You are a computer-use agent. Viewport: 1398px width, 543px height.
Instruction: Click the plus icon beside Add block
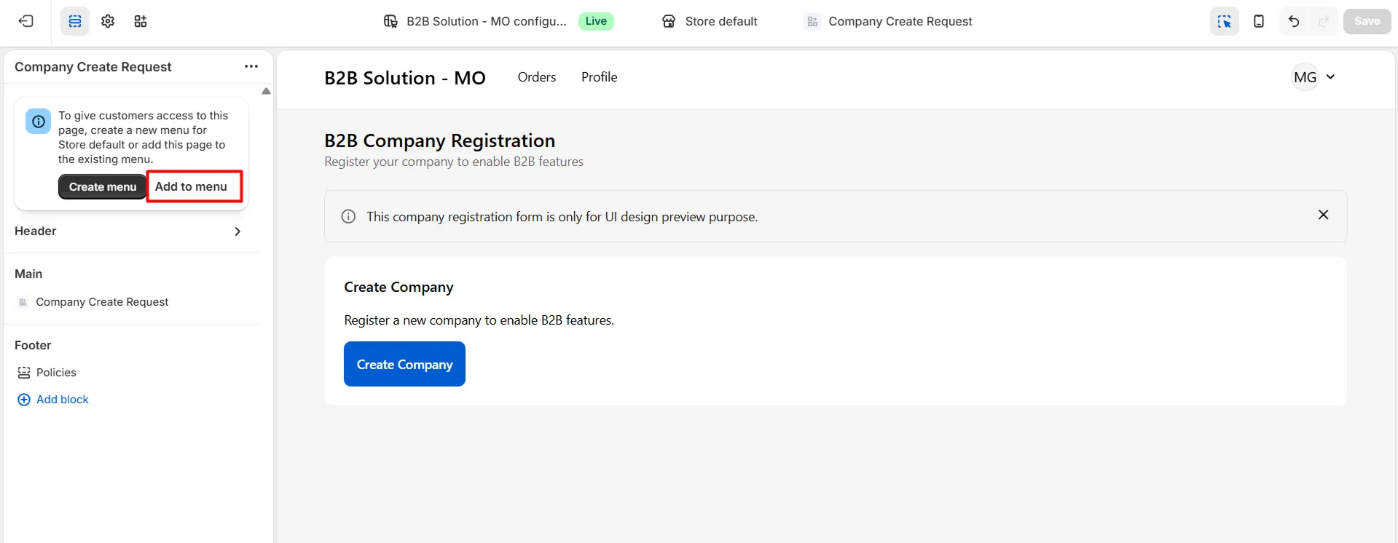tap(24, 400)
